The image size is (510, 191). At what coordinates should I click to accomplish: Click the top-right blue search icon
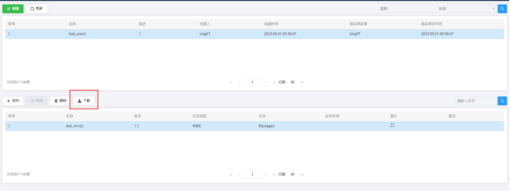point(502,8)
